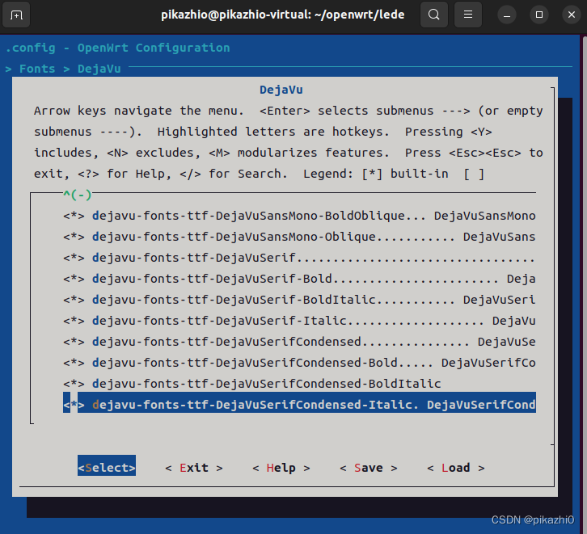Image resolution: width=587 pixels, height=534 pixels.
Task: Toggle dejavu-fonts-ttf-DejaVuSerif package state
Action: (74, 258)
